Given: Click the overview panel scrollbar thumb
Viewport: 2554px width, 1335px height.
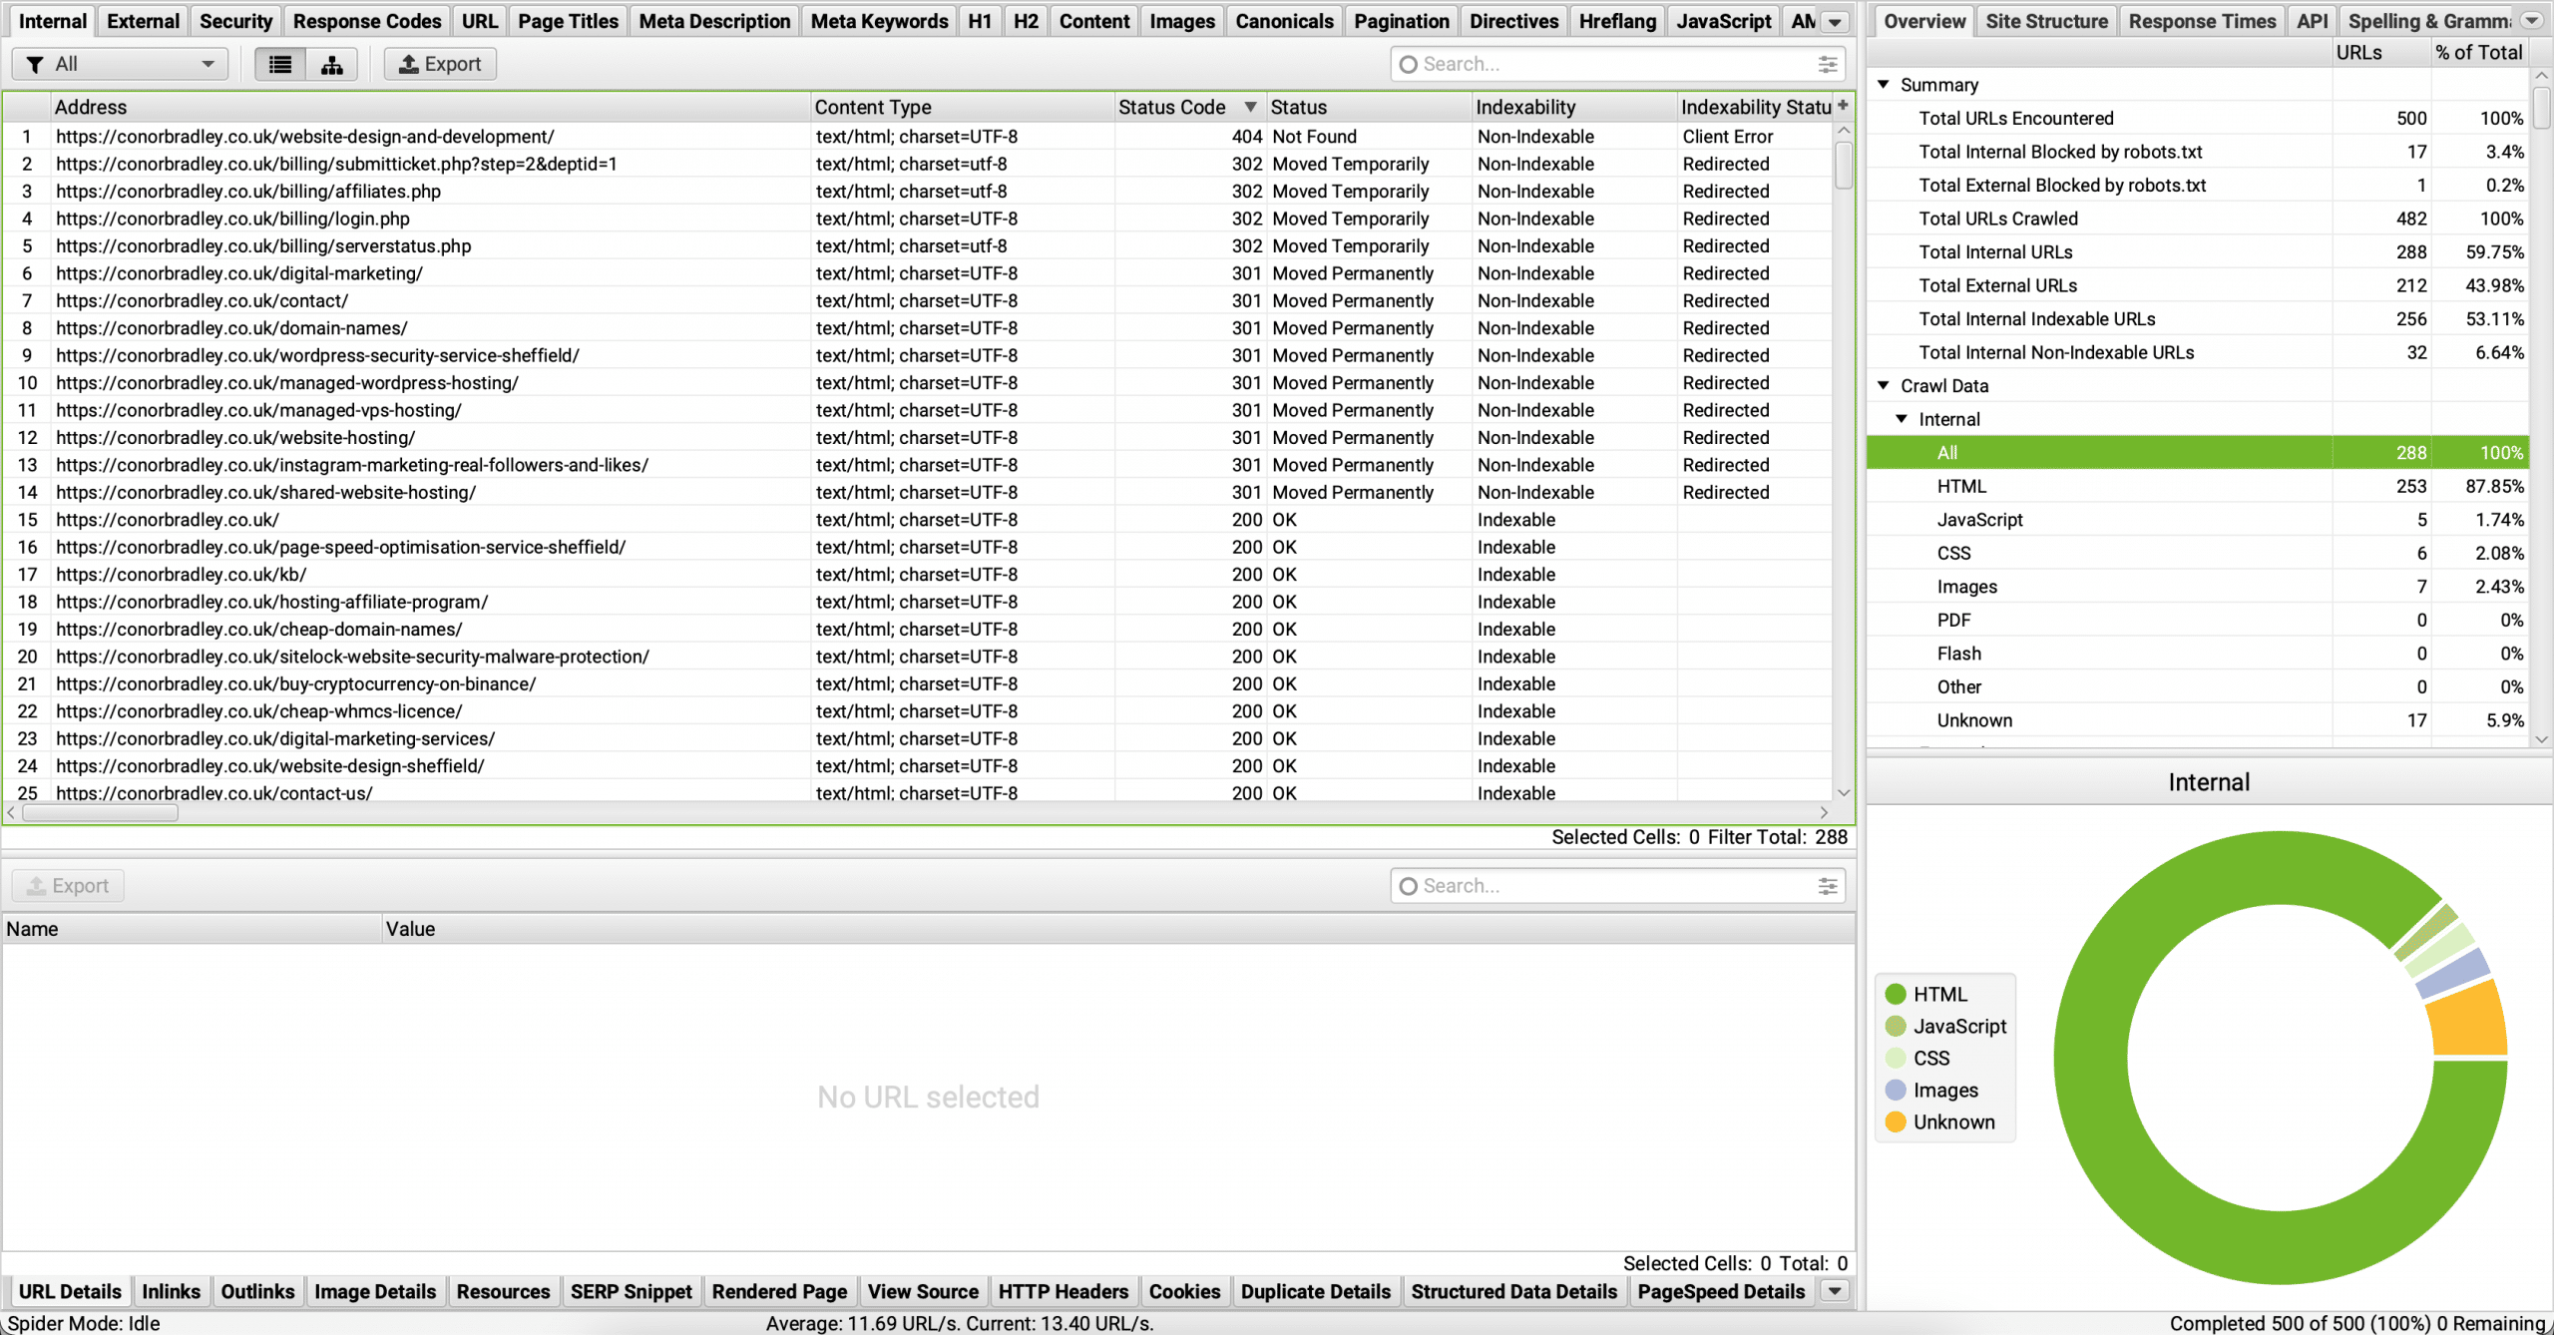Looking at the screenshot, I should click(x=2541, y=108).
